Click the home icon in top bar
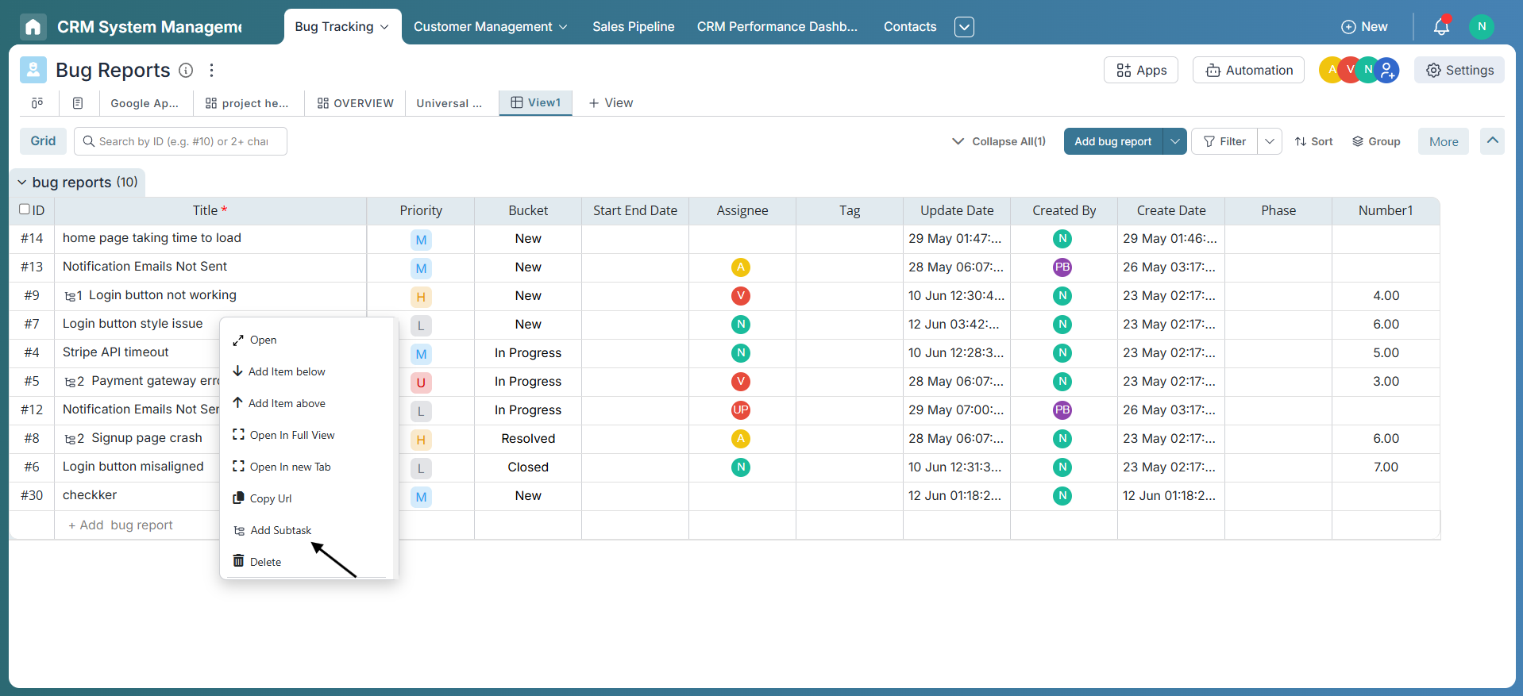 coord(33,27)
